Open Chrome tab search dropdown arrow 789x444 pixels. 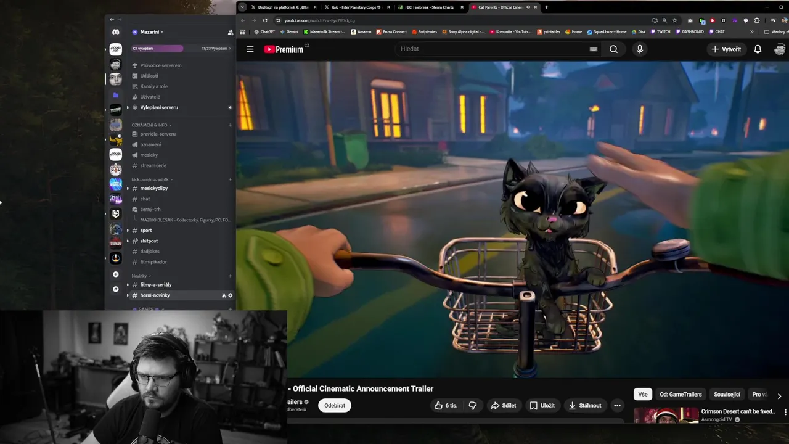tap(242, 7)
